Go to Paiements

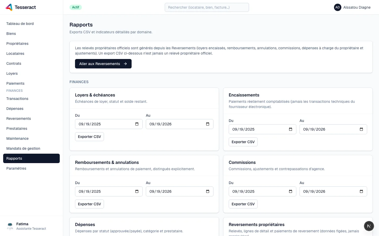pos(31,83)
